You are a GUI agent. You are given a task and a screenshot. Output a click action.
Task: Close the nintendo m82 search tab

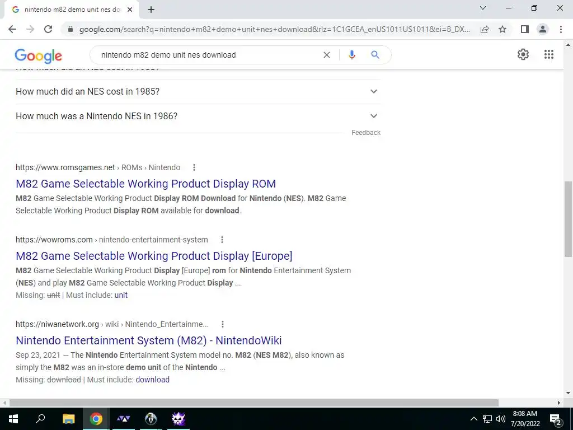tap(130, 10)
